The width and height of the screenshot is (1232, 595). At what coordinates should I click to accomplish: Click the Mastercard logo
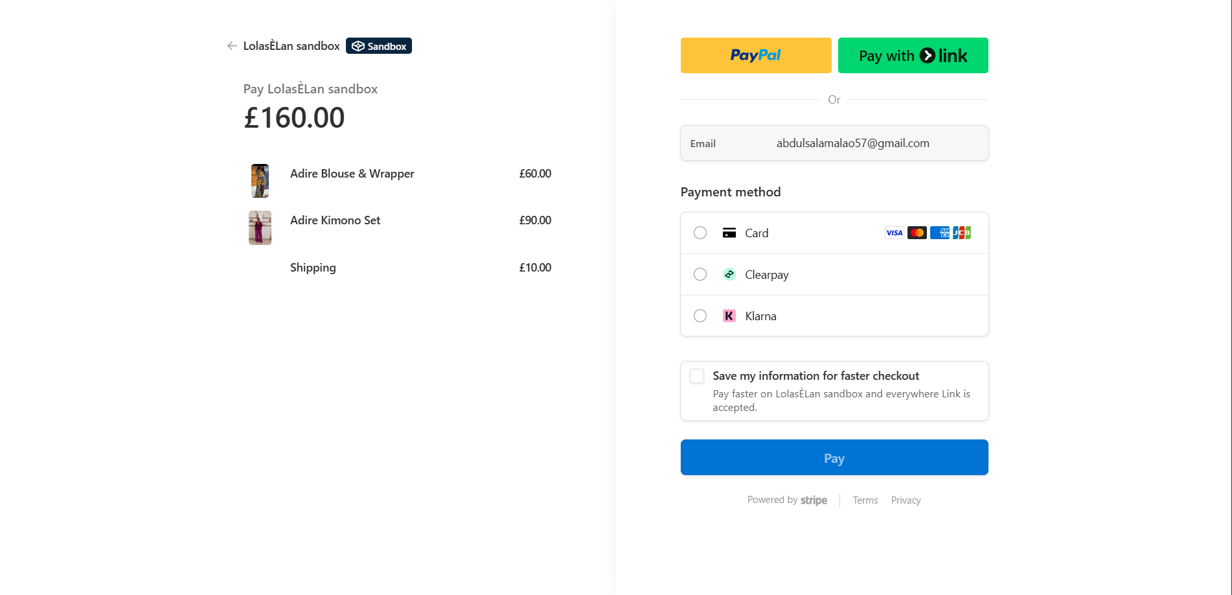(x=917, y=233)
